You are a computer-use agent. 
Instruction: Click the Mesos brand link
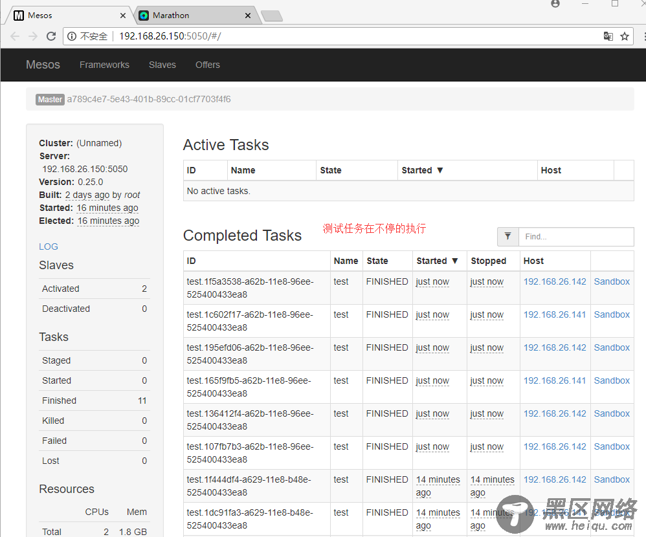(x=43, y=65)
